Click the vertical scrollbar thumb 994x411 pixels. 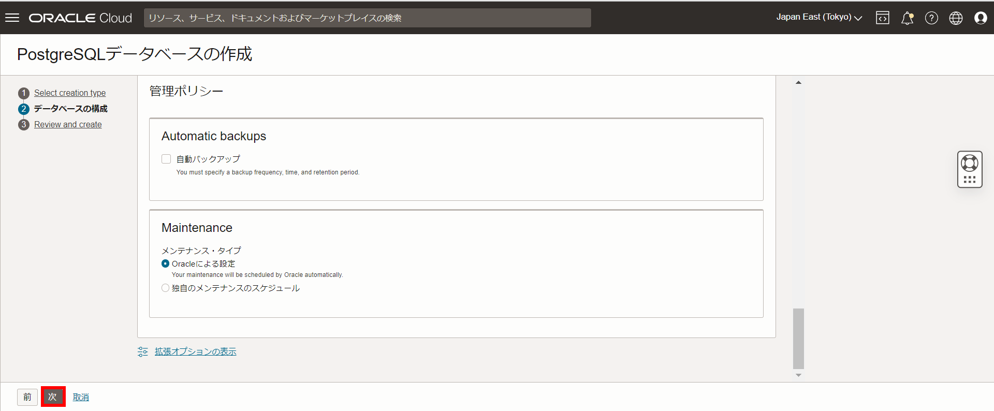pyautogui.click(x=798, y=339)
